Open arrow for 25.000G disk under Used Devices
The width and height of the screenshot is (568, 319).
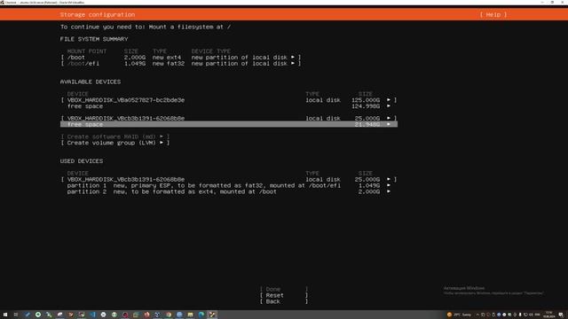point(389,179)
